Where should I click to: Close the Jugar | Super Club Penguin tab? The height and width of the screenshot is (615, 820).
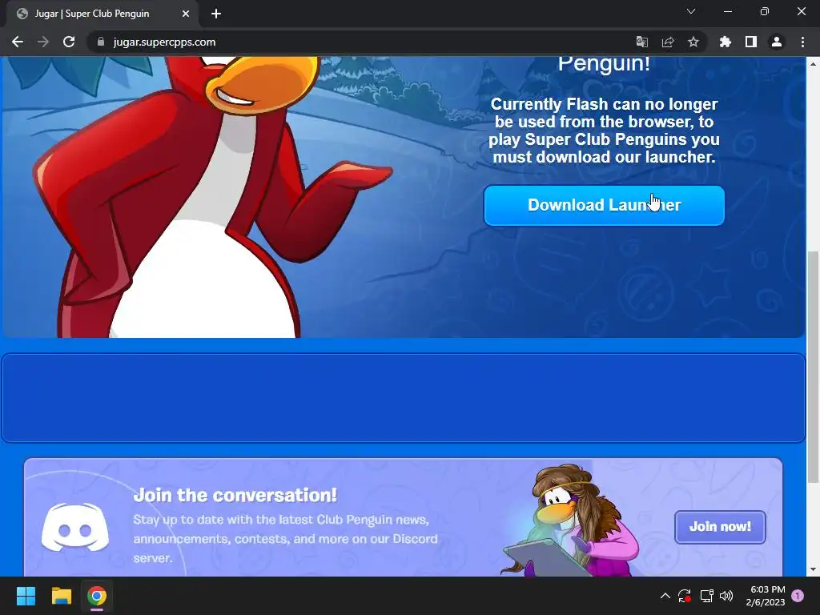click(185, 14)
